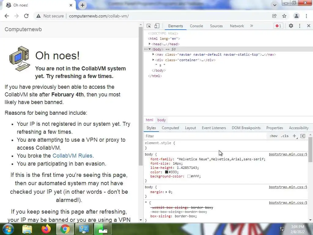Launch Firefox from the taskbar

pos(46,229)
